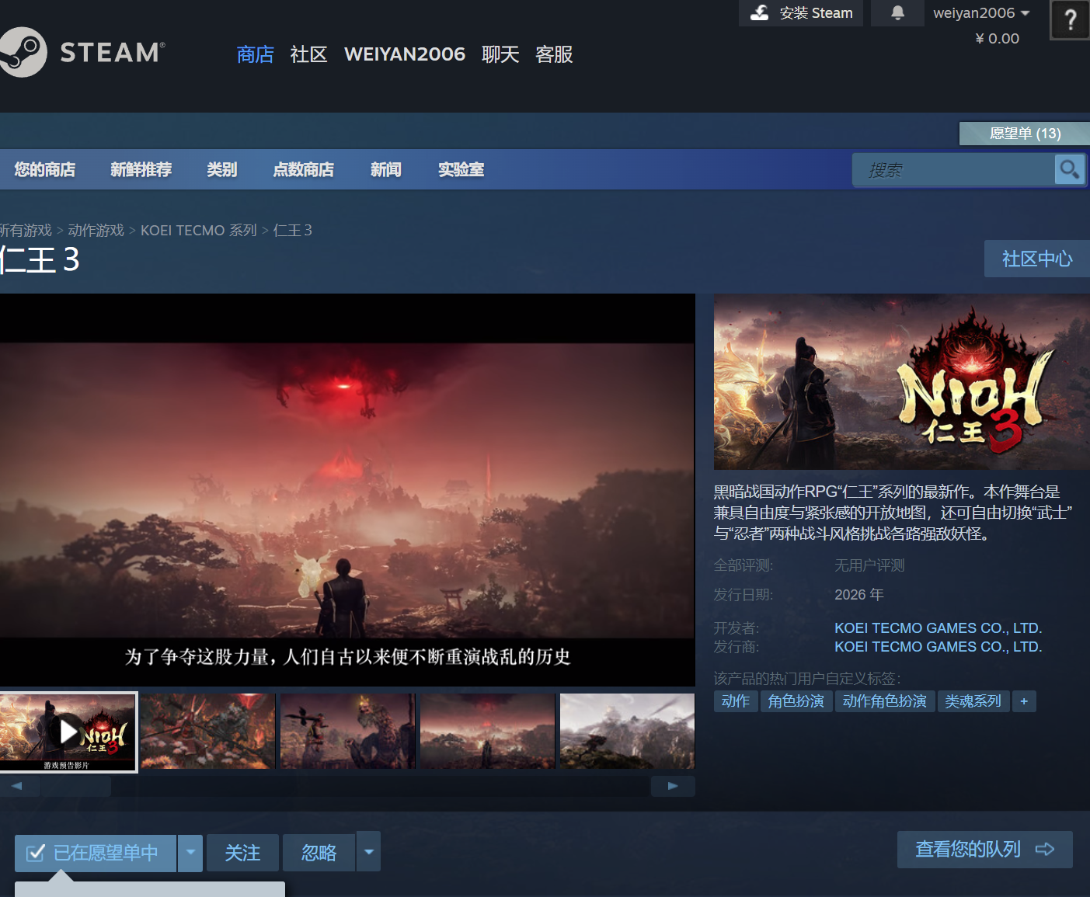Click the 动作游戏 breadcrumb link

pyautogui.click(x=96, y=231)
